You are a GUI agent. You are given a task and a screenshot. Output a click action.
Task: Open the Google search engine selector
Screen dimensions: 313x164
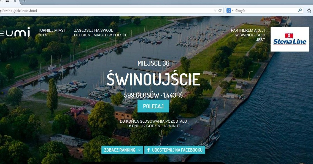coord(230,10)
